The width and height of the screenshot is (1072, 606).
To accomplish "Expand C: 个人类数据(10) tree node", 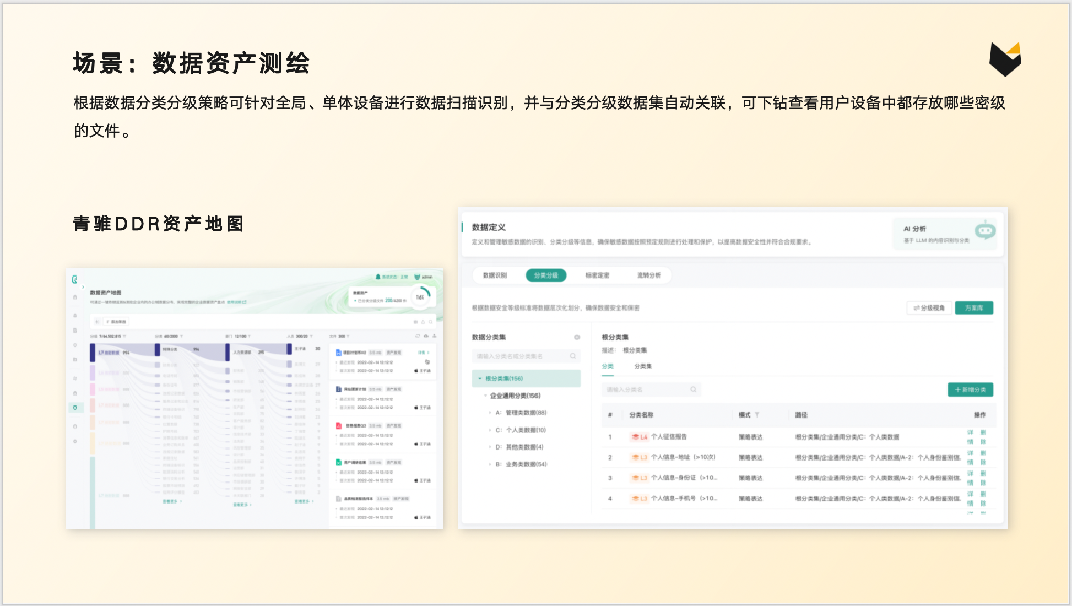I will pos(490,430).
